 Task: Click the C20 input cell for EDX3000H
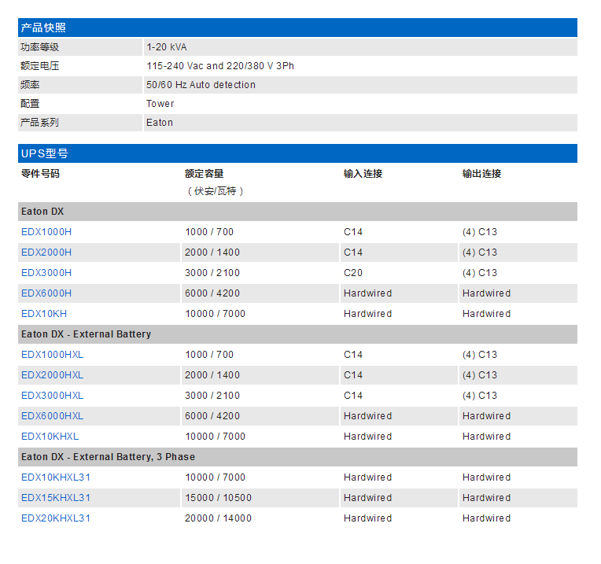tap(353, 273)
